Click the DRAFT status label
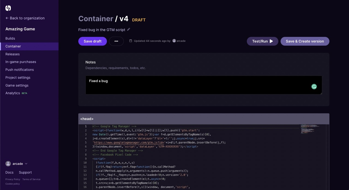Viewport: 349px width, 190px height. 139,20
